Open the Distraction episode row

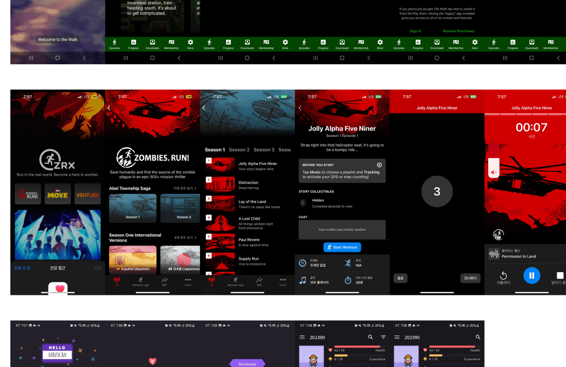click(x=248, y=185)
